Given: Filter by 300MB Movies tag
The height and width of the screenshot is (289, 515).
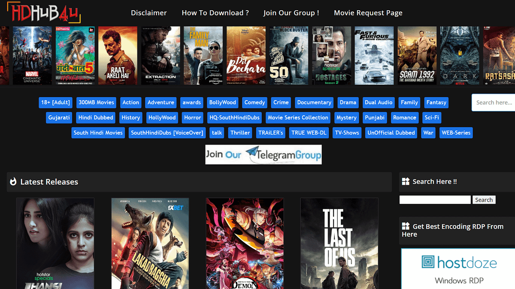Looking at the screenshot, I should pos(97,103).
